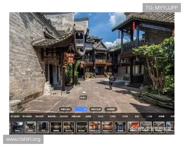184x147 pixels.
Task: Open the 天井 scene thumbnail
Action: pyautogui.click(x=43, y=127)
